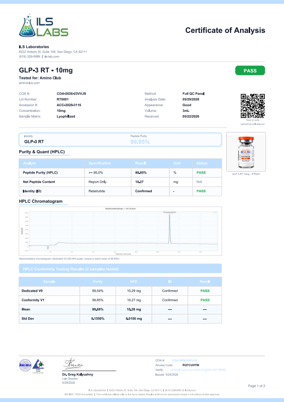Click the Access Code RQTCUHYM text
Image resolution: width=284 pixels, height=402 pixels.
(191, 365)
